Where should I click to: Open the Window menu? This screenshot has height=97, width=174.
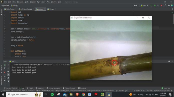point(54,2)
